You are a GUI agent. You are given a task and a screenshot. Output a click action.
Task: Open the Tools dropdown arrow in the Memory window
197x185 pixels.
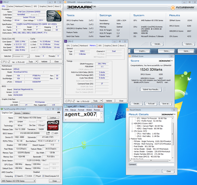101,100
